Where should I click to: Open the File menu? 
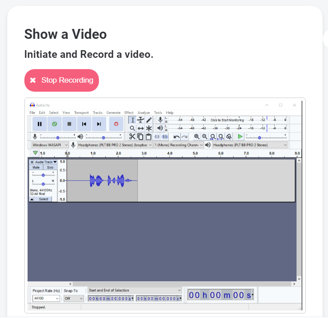(x=32, y=112)
